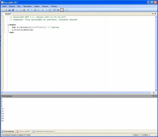Toggle auto-hide pin on output window
Image resolution: width=158 pixels, height=137 pixels.
(x=153, y=96)
